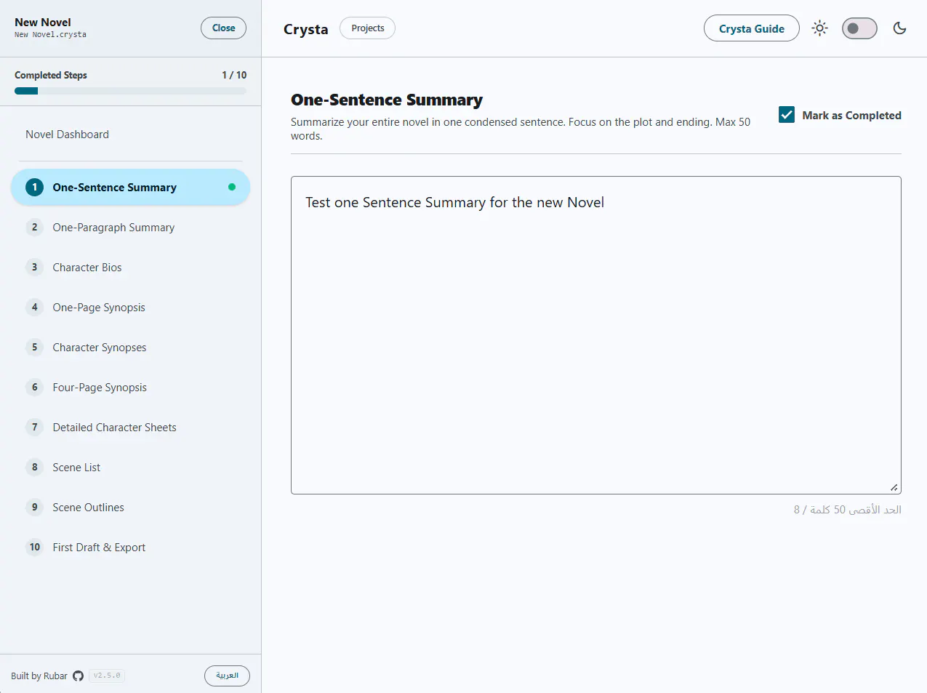Switch language to Arabic button
This screenshot has height=693, width=927.
pos(227,676)
